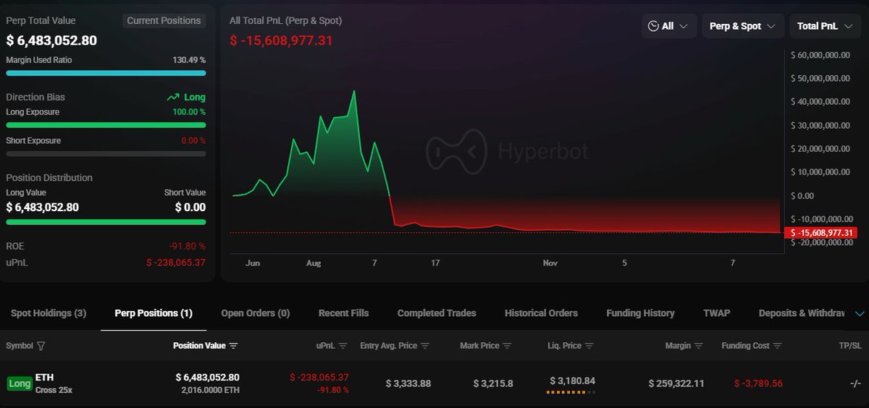Click sort icon beside Mark Price header
The image size is (869, 408).
pyautogui.click(x=507, y=347)
